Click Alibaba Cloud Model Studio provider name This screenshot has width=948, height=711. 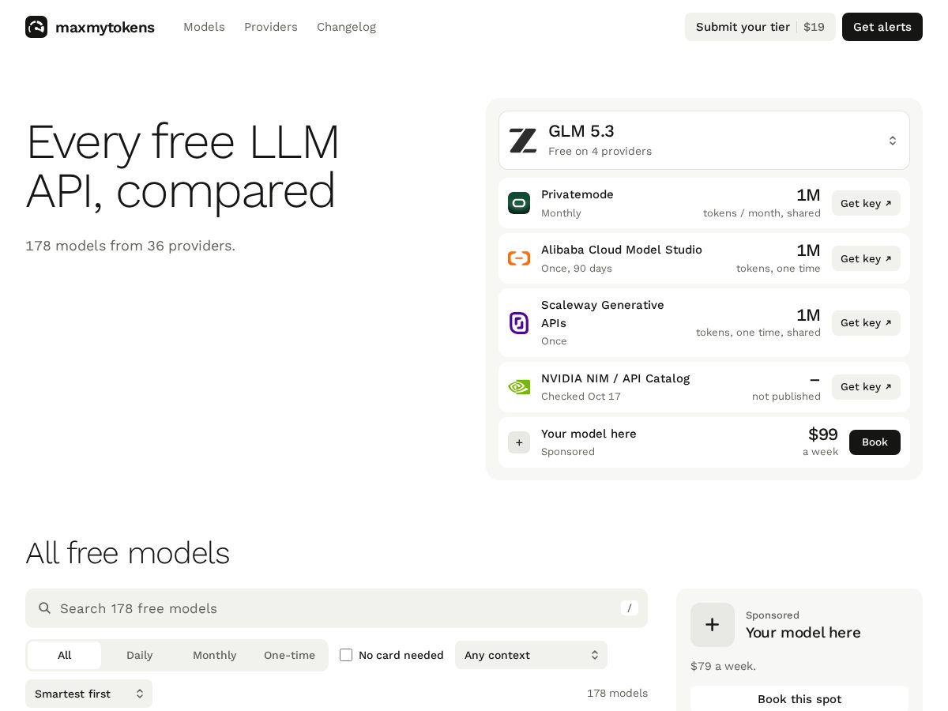622,250
